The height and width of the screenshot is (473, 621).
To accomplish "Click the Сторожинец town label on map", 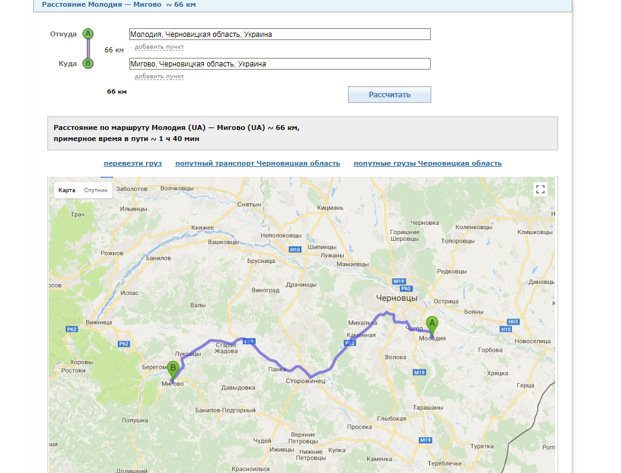I will coord(305,381).
